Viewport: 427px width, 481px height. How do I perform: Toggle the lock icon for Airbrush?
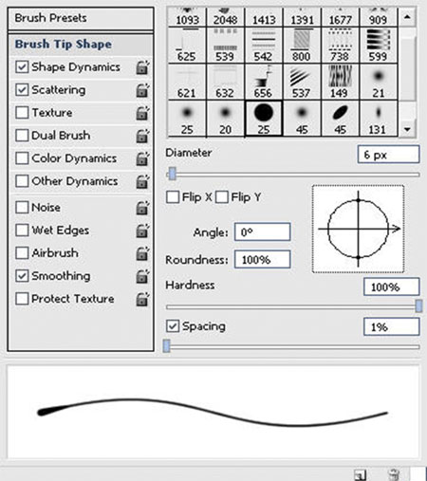click(x=142, y=253)
